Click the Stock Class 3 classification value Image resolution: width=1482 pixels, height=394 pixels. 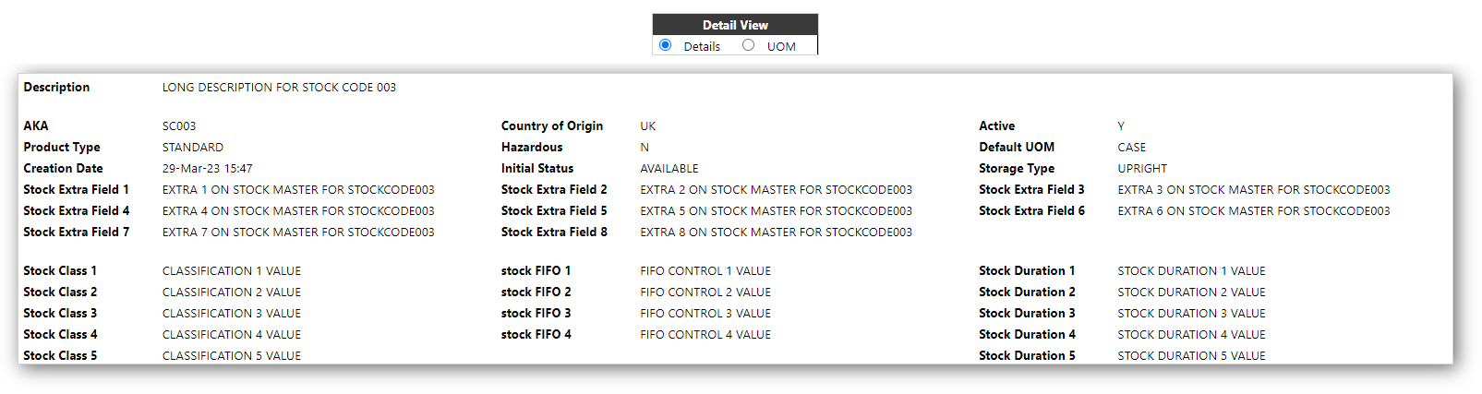pos(232,314)
